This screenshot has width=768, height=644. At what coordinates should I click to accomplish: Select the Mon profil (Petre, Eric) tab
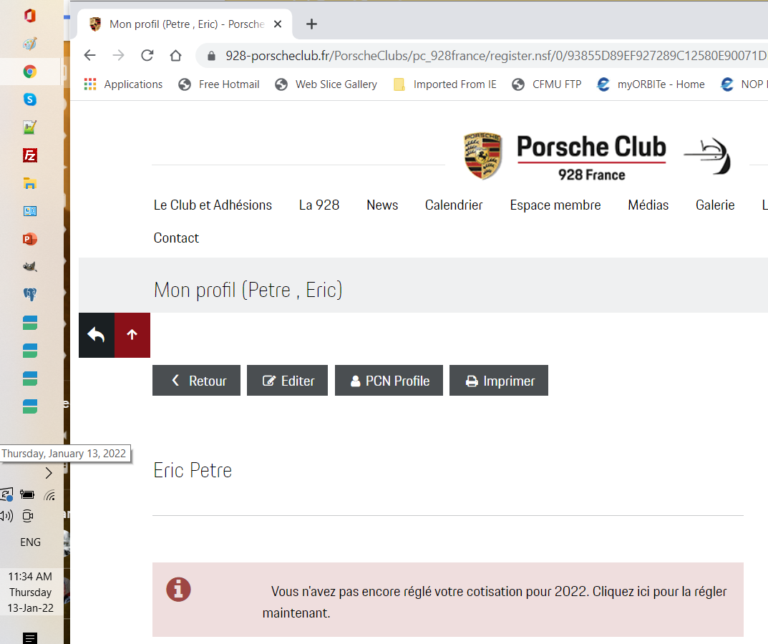[185, 24]
